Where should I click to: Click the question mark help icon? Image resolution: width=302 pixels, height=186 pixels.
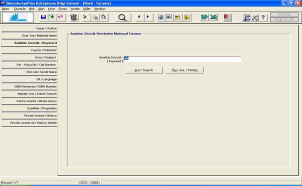pyautogui.click(x=263, y=17)
